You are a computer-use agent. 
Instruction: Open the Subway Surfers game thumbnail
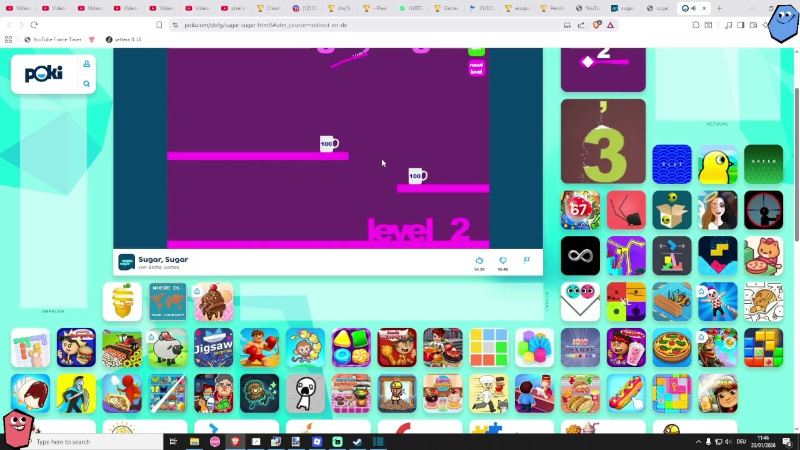pyautogui.click(x=717, y=393)
